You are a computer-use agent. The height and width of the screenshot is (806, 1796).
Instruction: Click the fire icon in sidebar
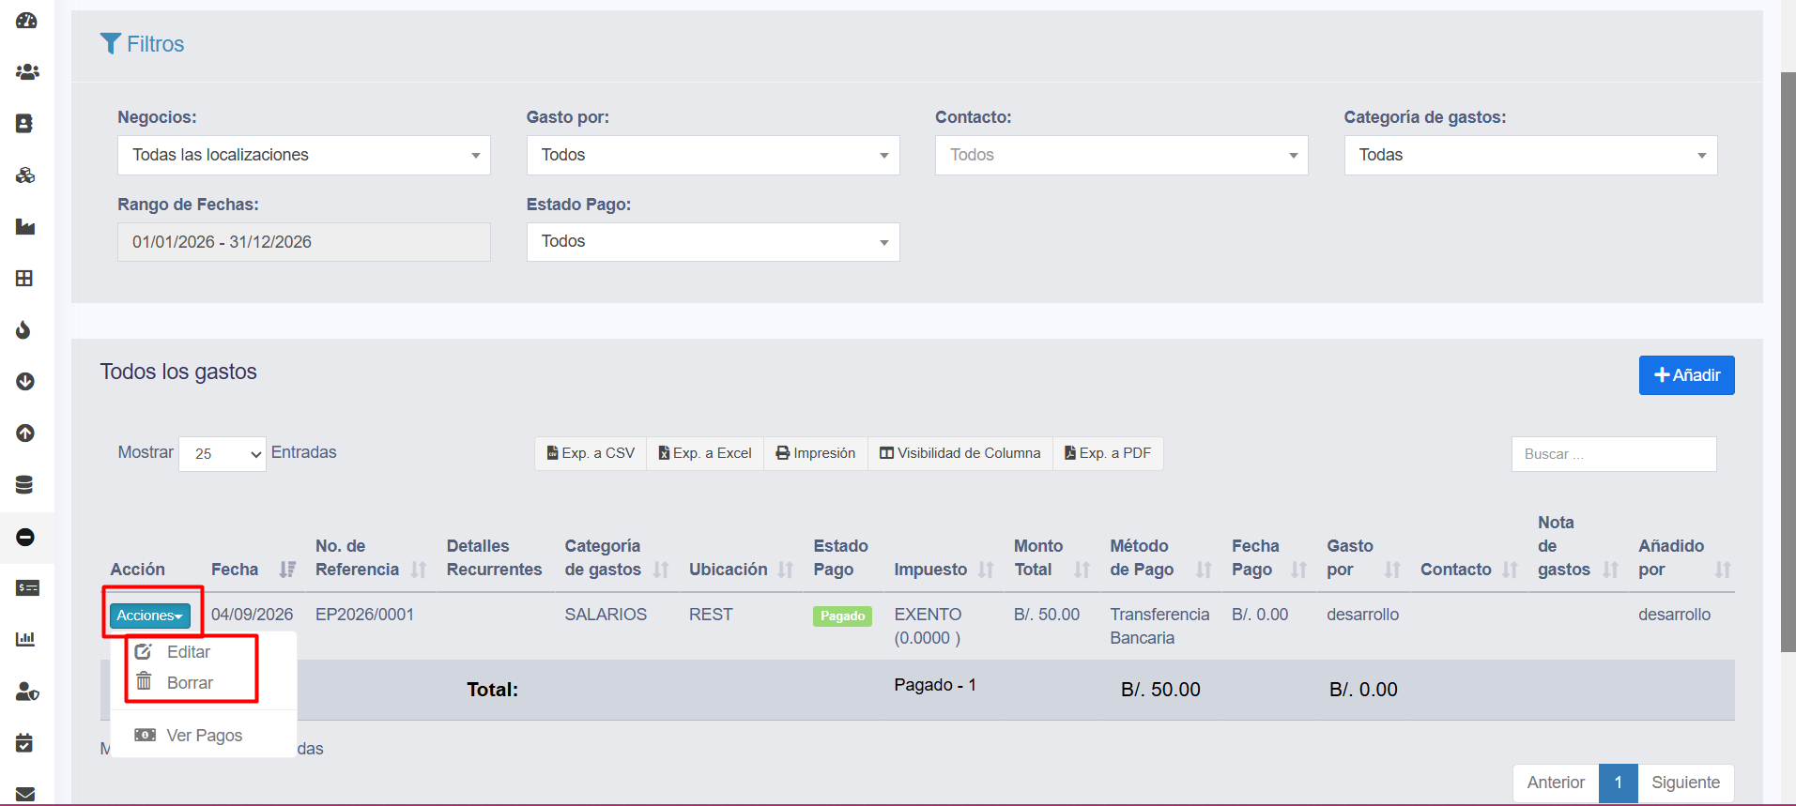24,329
